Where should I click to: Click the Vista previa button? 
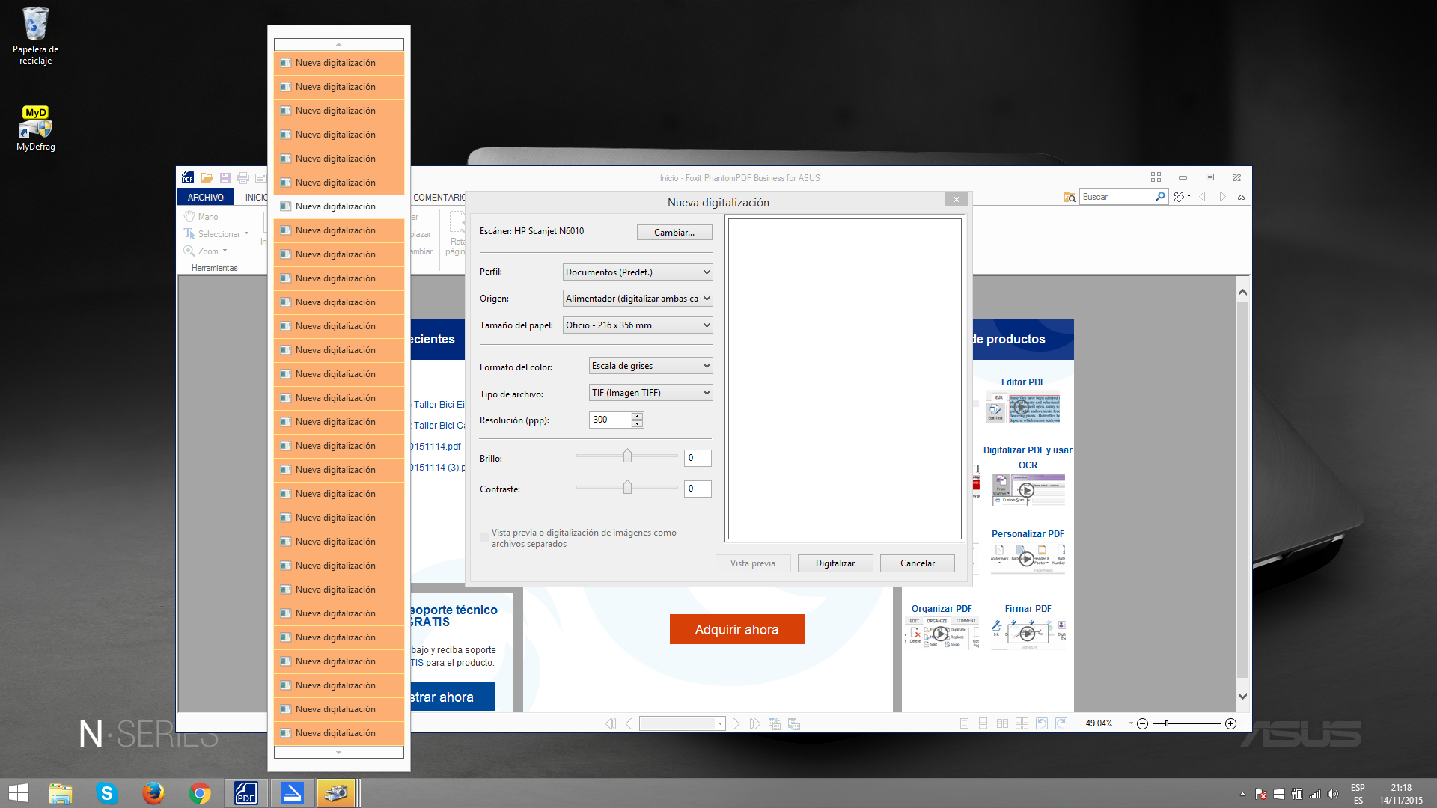753,563
